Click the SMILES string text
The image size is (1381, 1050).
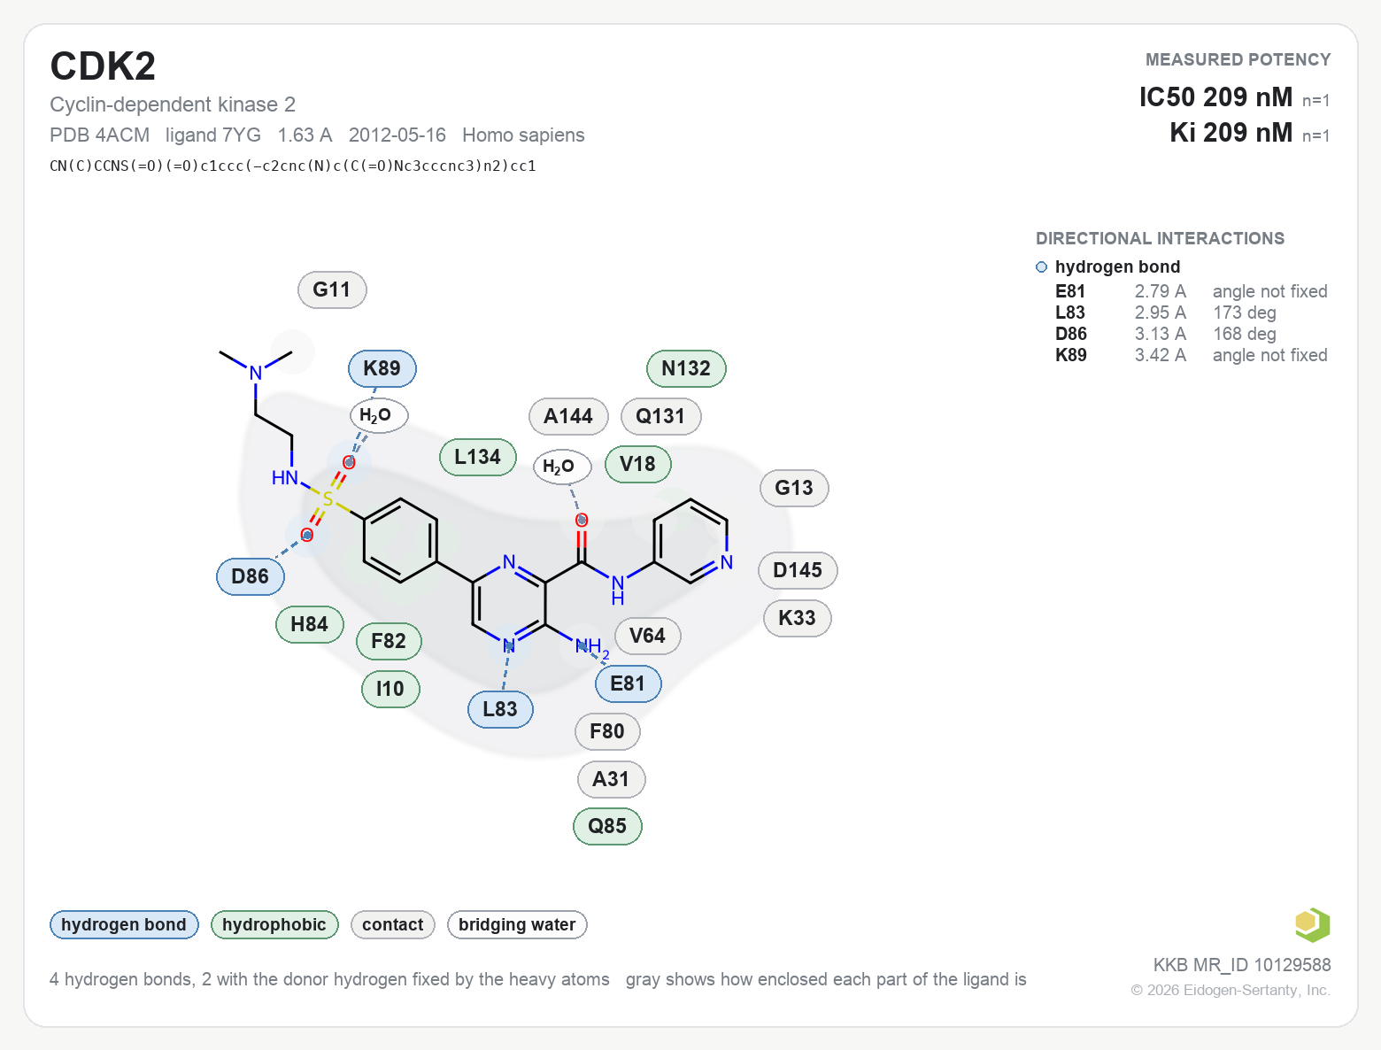click(293, 166)
